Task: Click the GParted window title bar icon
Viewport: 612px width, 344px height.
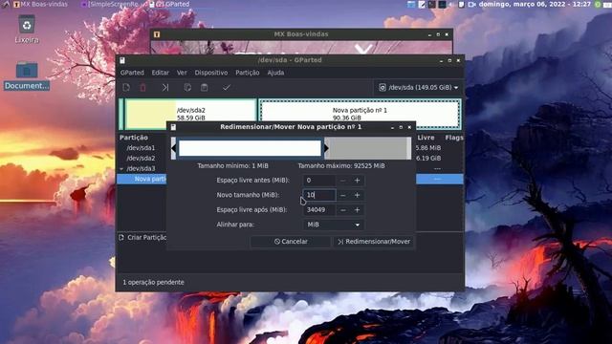Action: pos(122,60)
